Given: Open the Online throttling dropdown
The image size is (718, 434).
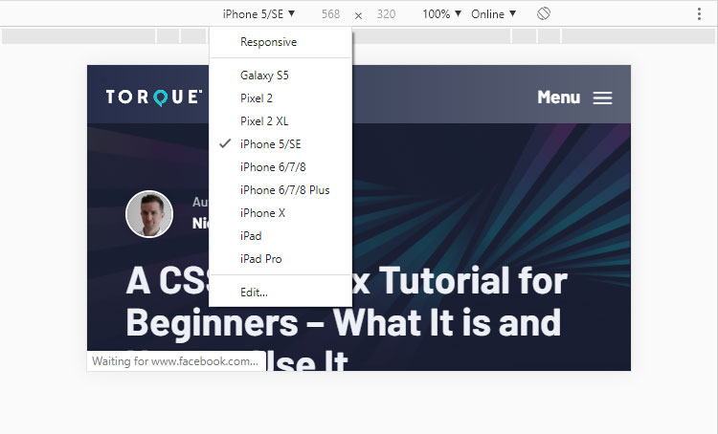Looking at the screenshot, I should click(x=494, y=14).
